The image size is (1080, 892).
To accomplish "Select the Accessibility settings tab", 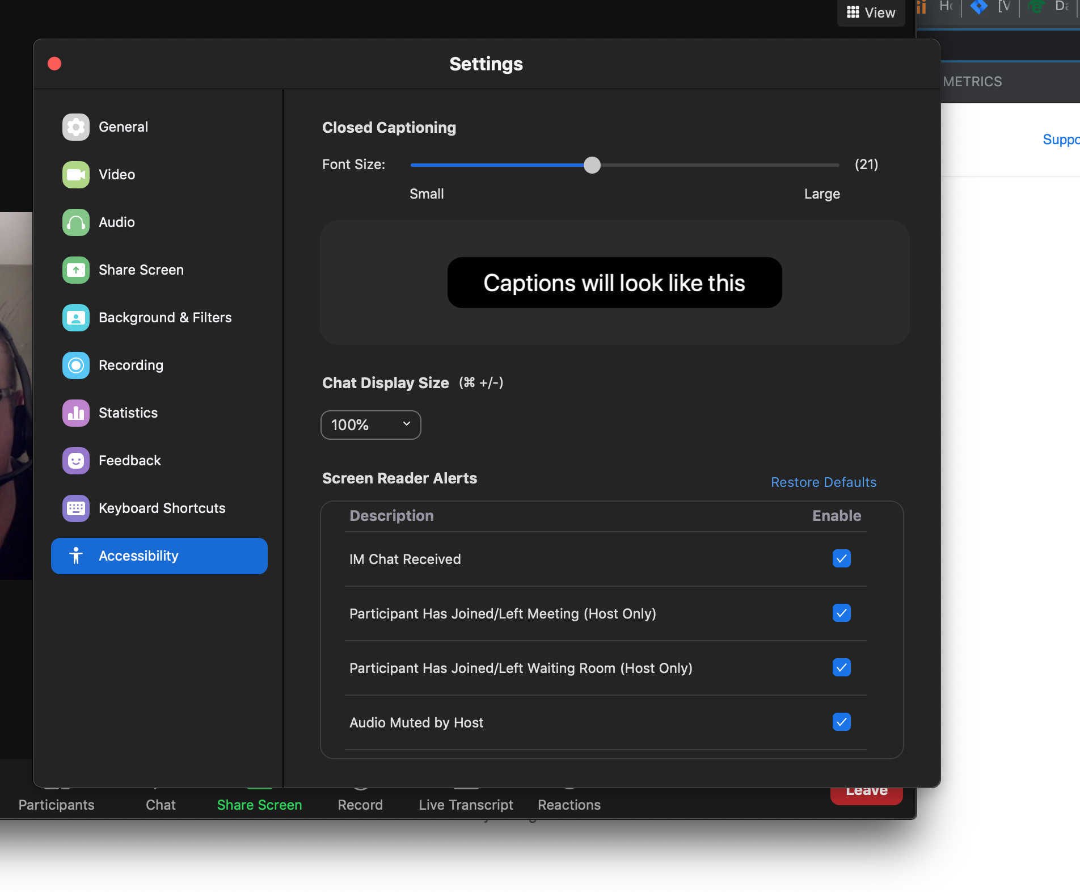I will tap(159, 556).
